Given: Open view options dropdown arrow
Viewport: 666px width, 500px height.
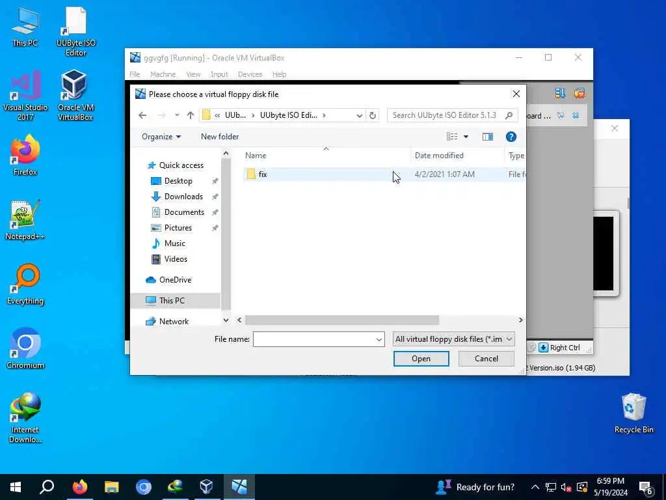Looking at the screenshot, I should [x=466, y=137].
